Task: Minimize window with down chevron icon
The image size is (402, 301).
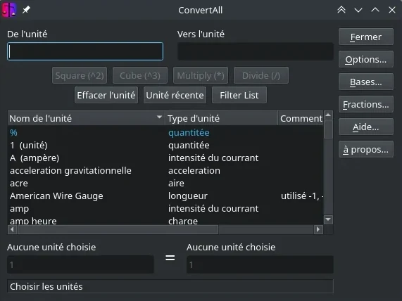Action: click(x=358, y=10)
